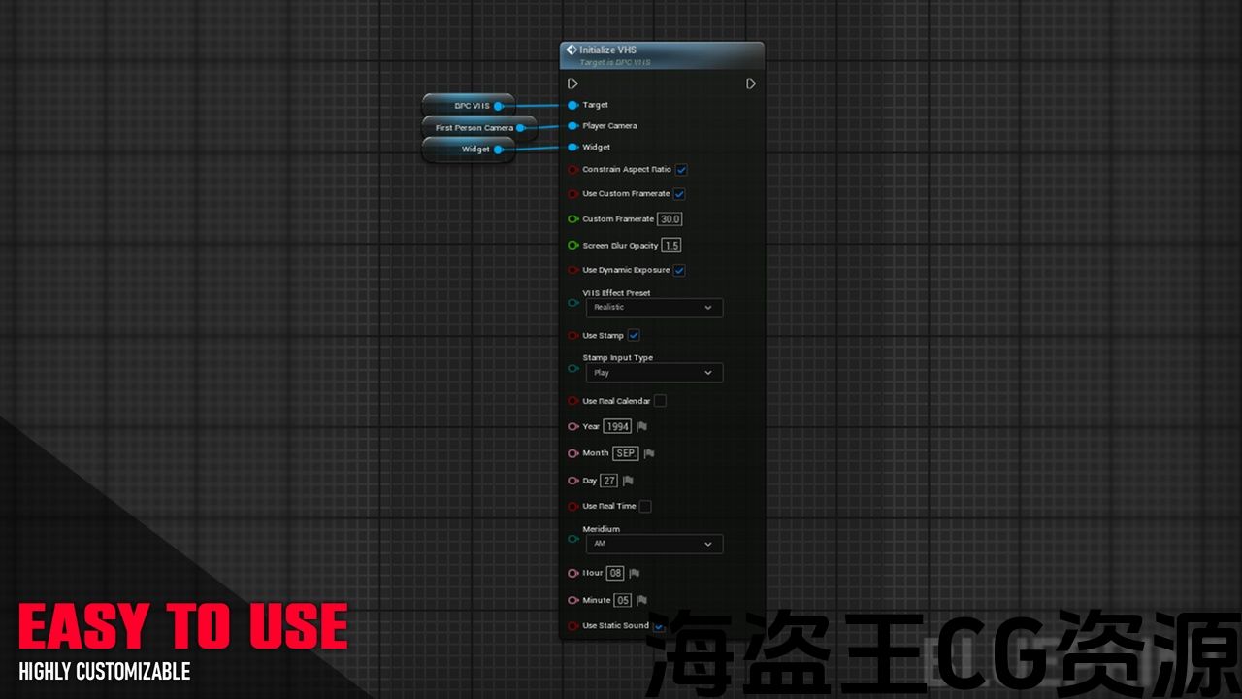Select the First Person Camera variable node
The image size is (1242, 699).
[x=474, y=128]
